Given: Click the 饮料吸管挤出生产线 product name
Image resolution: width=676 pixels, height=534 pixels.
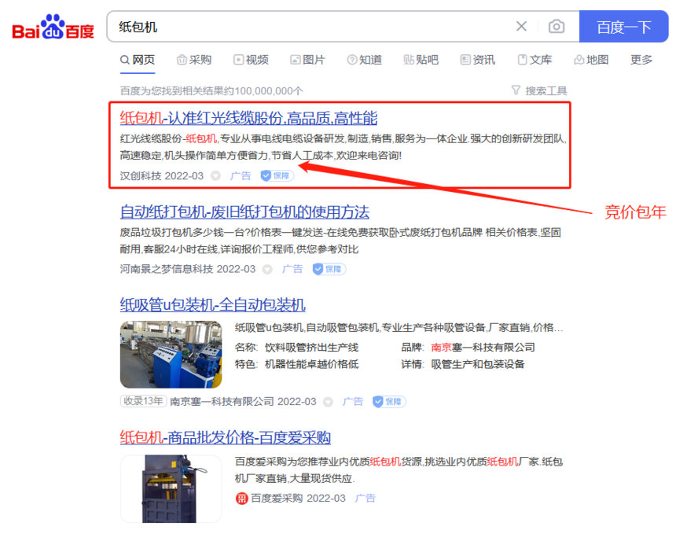Looking at the screenshot, I should point(312,348).
